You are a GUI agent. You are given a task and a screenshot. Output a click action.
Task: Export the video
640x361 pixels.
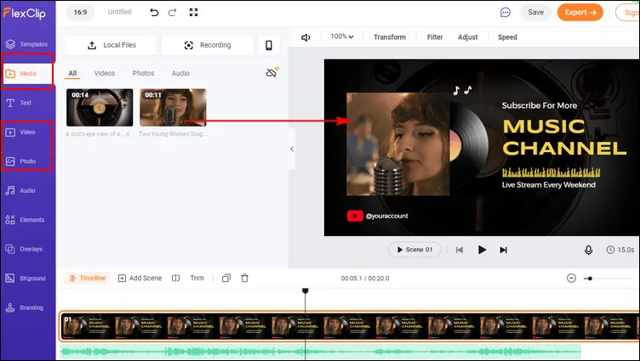(580, 12)
